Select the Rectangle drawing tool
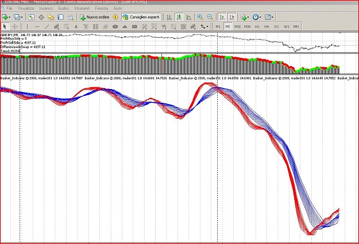The image size is (359, 244). pyautogui.click(x=134, y=27)
